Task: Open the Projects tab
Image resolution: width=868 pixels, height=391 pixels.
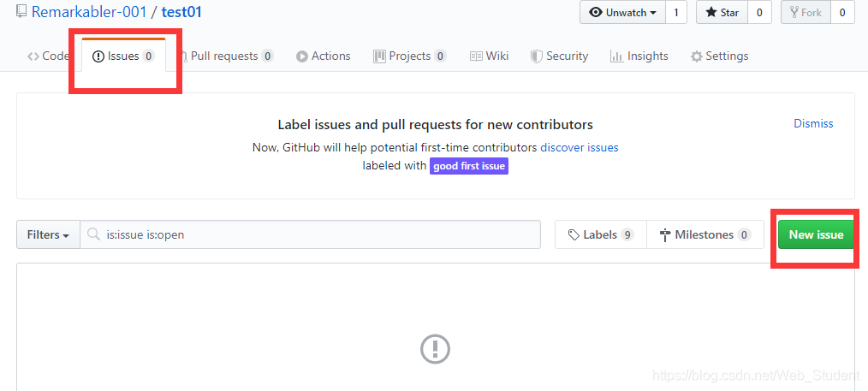Action: pos(410,56)
